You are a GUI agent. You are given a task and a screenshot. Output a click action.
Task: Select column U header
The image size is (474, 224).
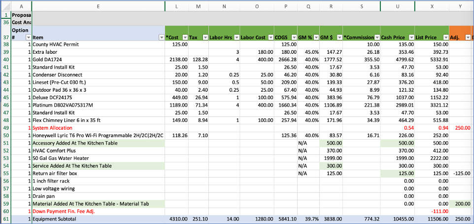(x=398, y=6)
